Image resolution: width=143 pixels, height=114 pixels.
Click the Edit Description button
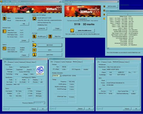[112, 6]
